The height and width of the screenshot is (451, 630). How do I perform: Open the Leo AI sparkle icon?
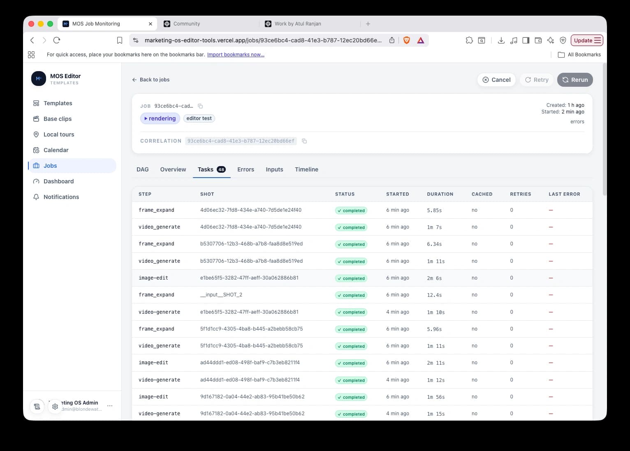click(551, 40)
